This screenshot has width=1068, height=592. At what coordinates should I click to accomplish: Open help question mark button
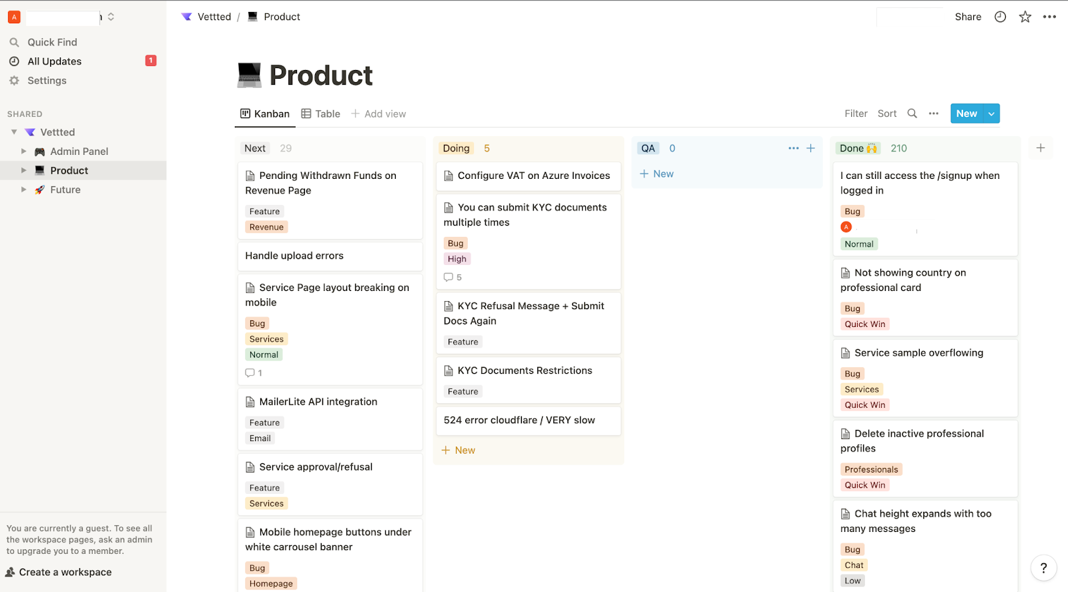(x=1044, y=568)
